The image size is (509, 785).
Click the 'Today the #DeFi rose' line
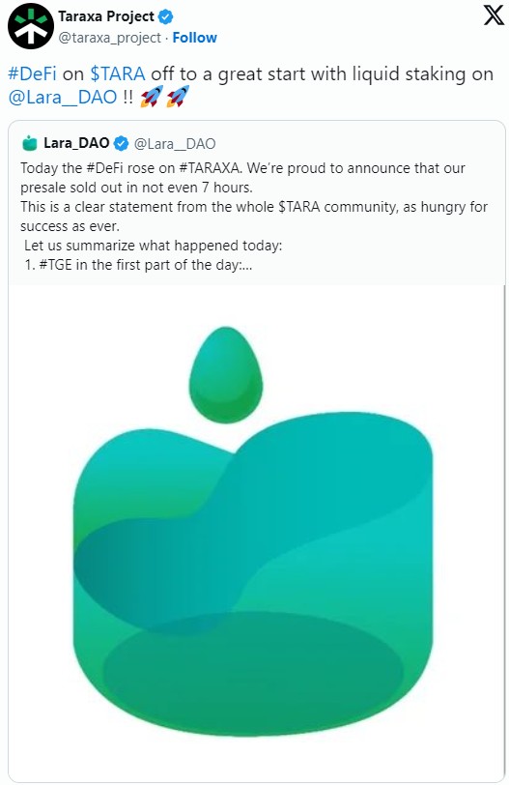coord(242,168)
